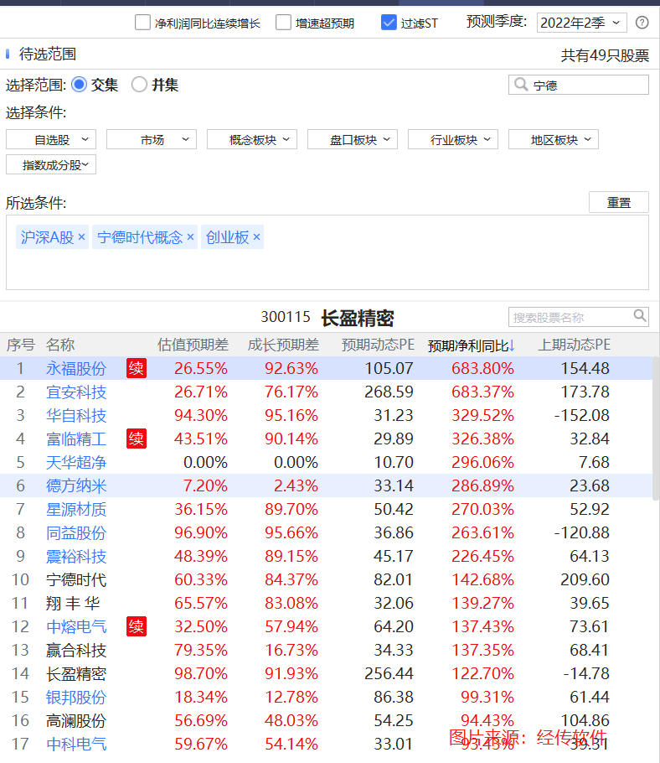The height and width of the screenshot is (763, 660).
Task: Select the 高澜股份 row name
Action: coord(76,721)
